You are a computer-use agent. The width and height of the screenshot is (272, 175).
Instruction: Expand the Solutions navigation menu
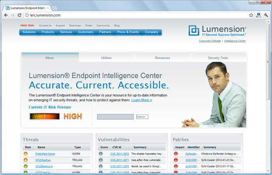point(29,32)
